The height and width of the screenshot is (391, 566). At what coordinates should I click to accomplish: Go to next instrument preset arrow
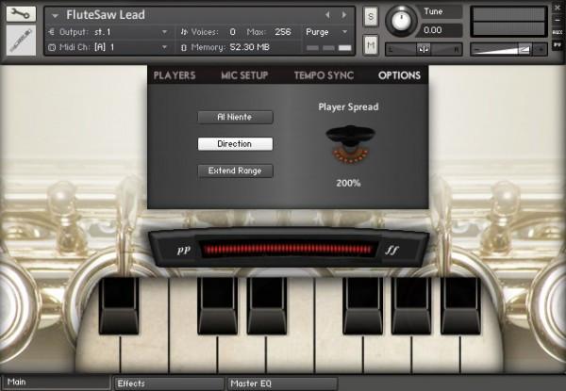tap(344, 15)
